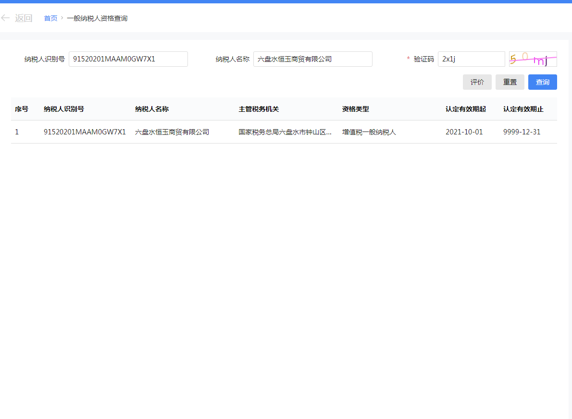The width and height of the screenshot is (572, 419).
Task: Submit search with the blue 查询 button
Action: point(542,82)
